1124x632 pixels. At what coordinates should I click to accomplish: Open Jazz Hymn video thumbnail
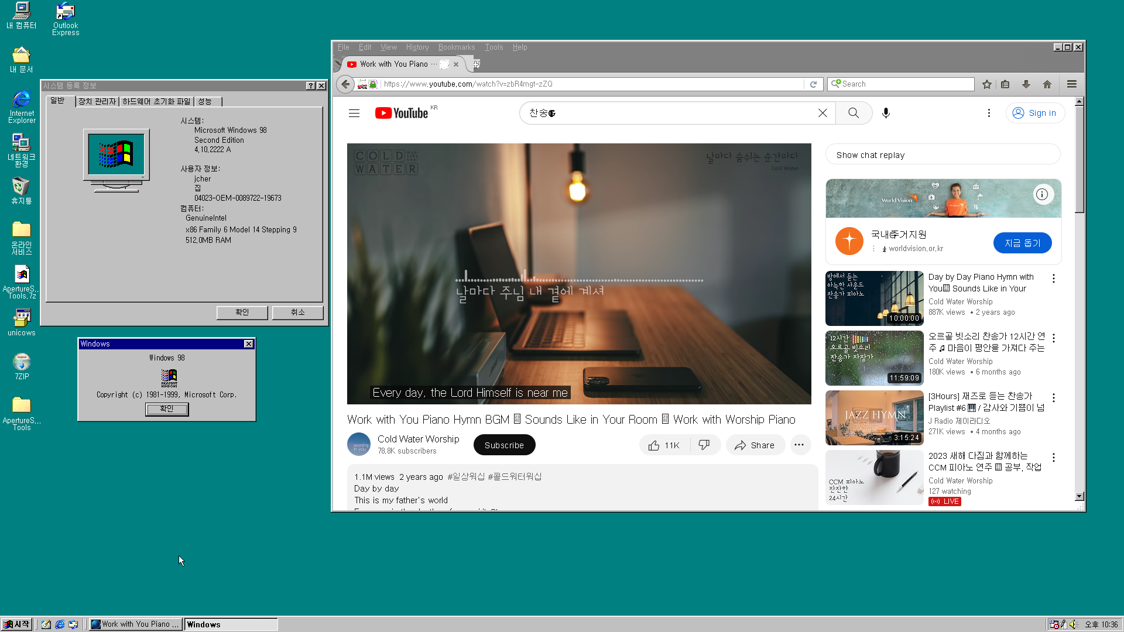pyautogui.click(x=874, y=418)
